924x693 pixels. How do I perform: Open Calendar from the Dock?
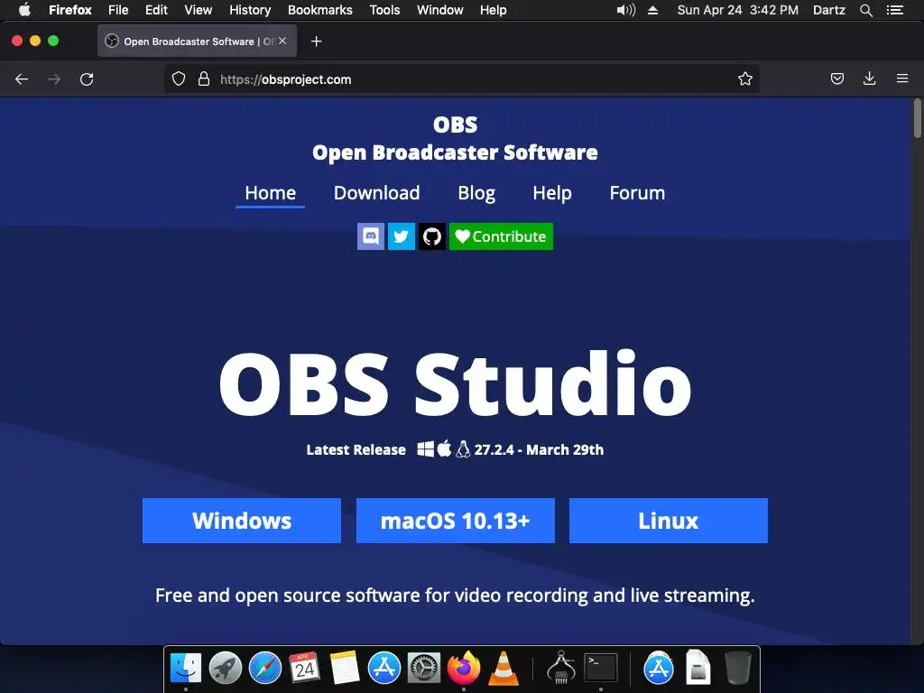[305, 669]
